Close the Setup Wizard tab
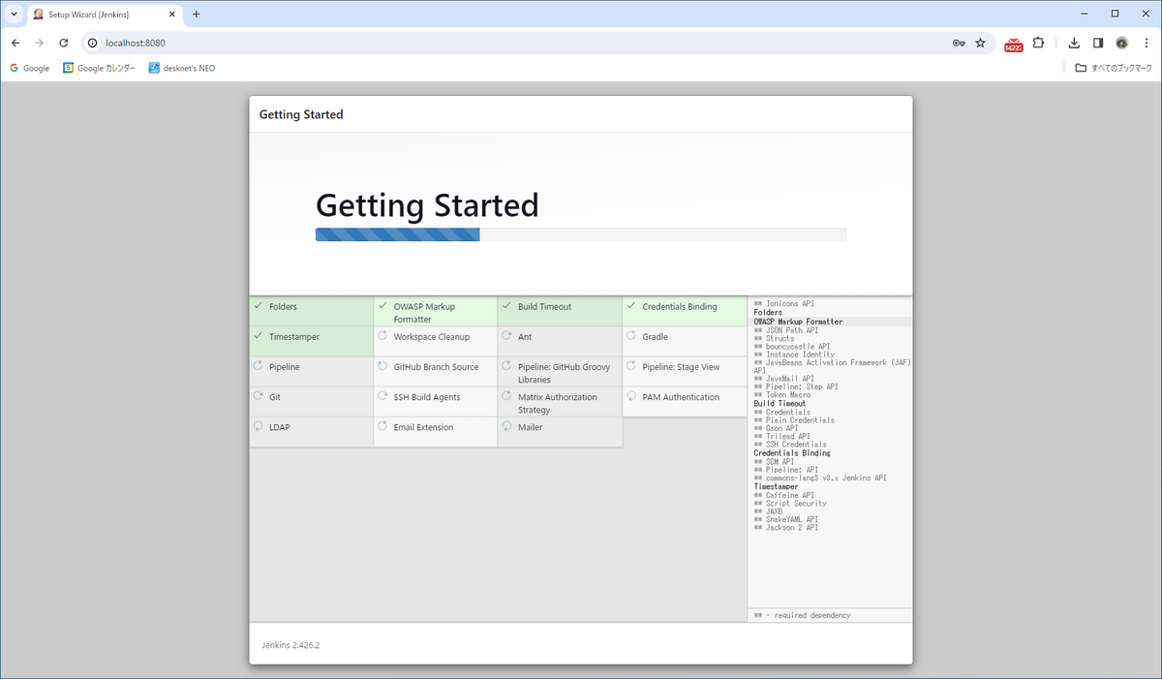This screenshot has width=1162, height=679. coord(172,15)
